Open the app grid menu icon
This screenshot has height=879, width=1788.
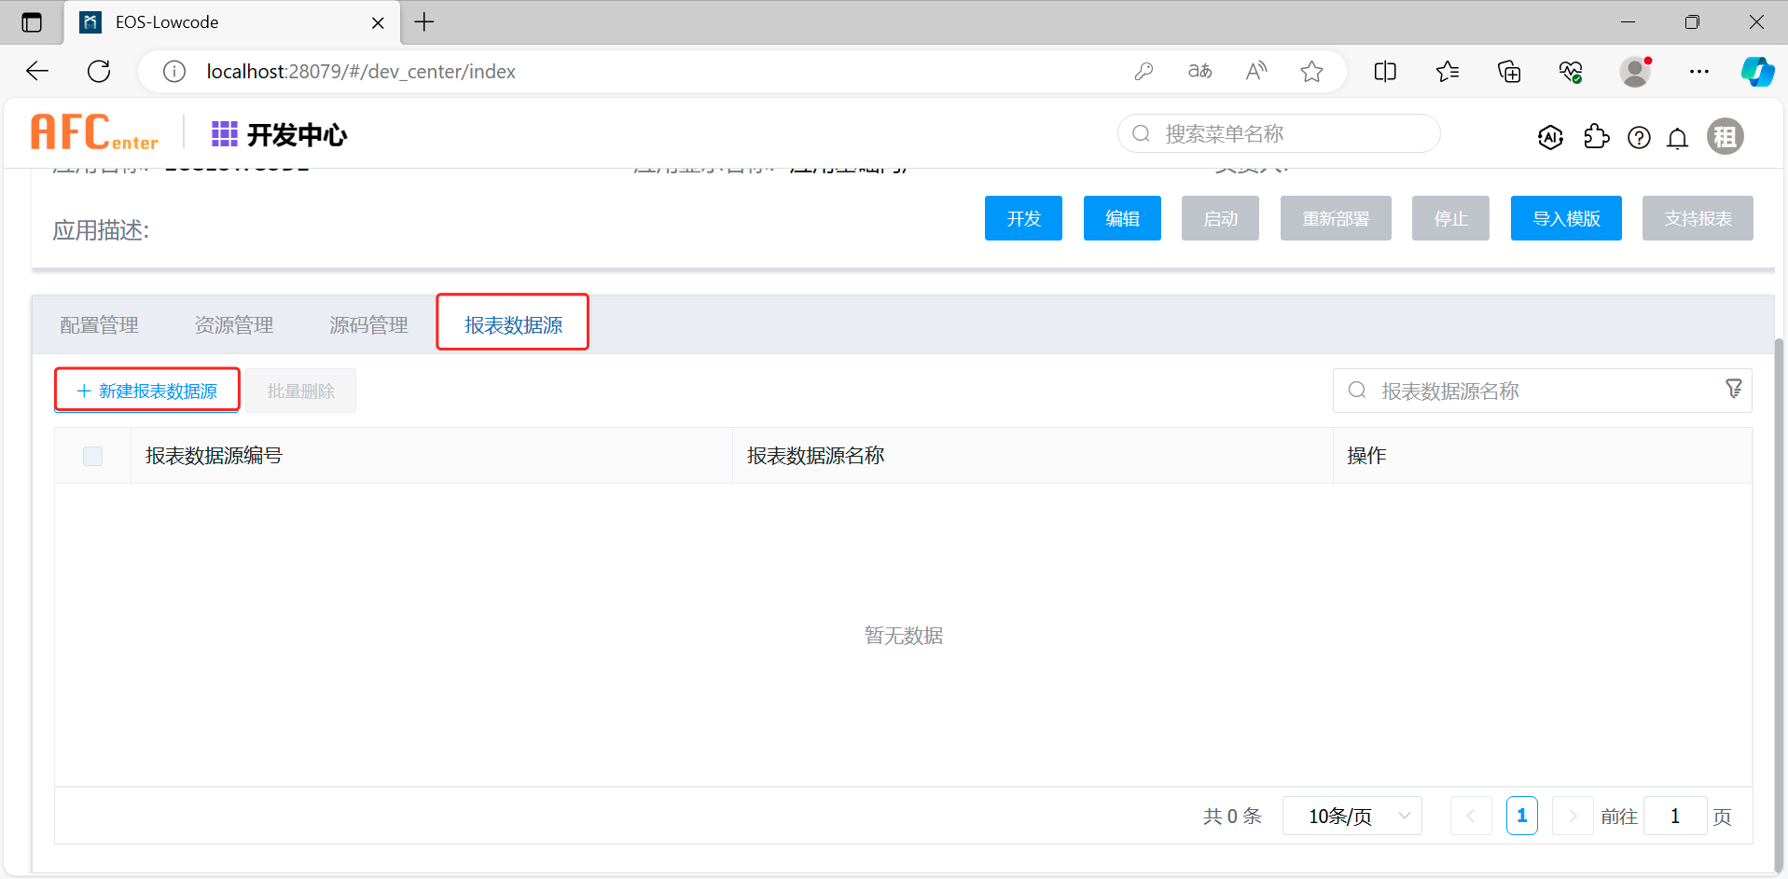coord(224,134)
